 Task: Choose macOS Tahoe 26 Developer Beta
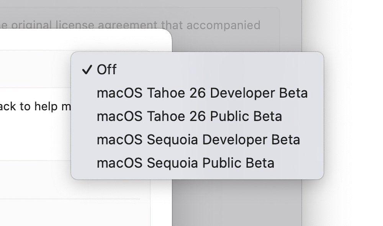pyautogui.click(x=202, y=93)
